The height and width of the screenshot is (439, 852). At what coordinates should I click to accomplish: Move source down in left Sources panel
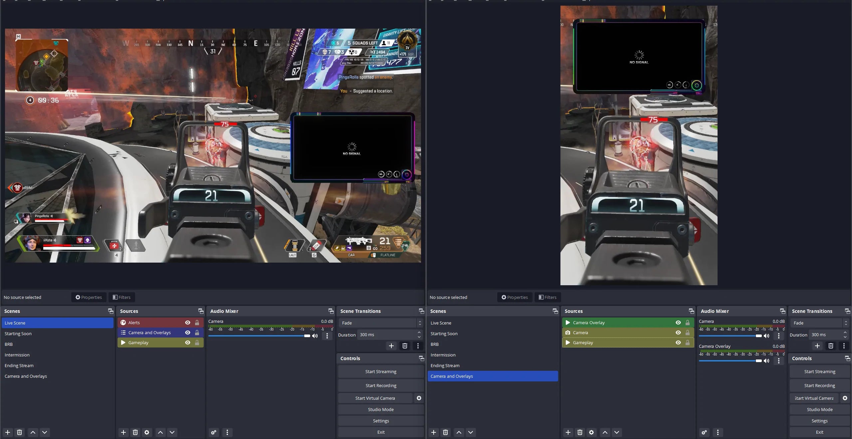(172, 432)
